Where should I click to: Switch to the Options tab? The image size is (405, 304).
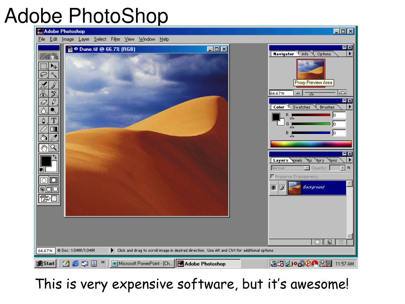coord(324,54)
